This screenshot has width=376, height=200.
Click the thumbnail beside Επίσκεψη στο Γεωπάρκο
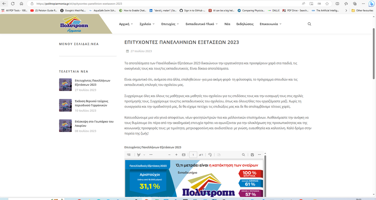click(x=65, y=126)
